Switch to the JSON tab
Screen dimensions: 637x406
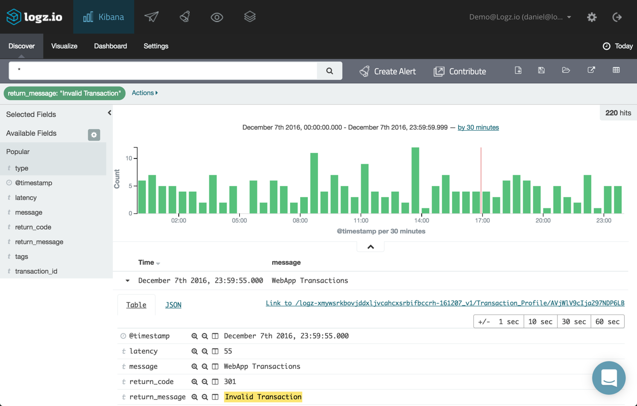click(x=173, y=305)
